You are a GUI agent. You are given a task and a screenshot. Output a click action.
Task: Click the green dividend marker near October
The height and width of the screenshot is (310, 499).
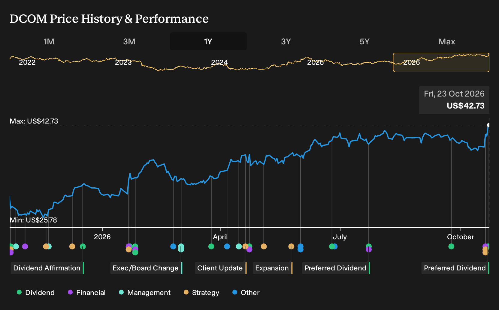451,246
